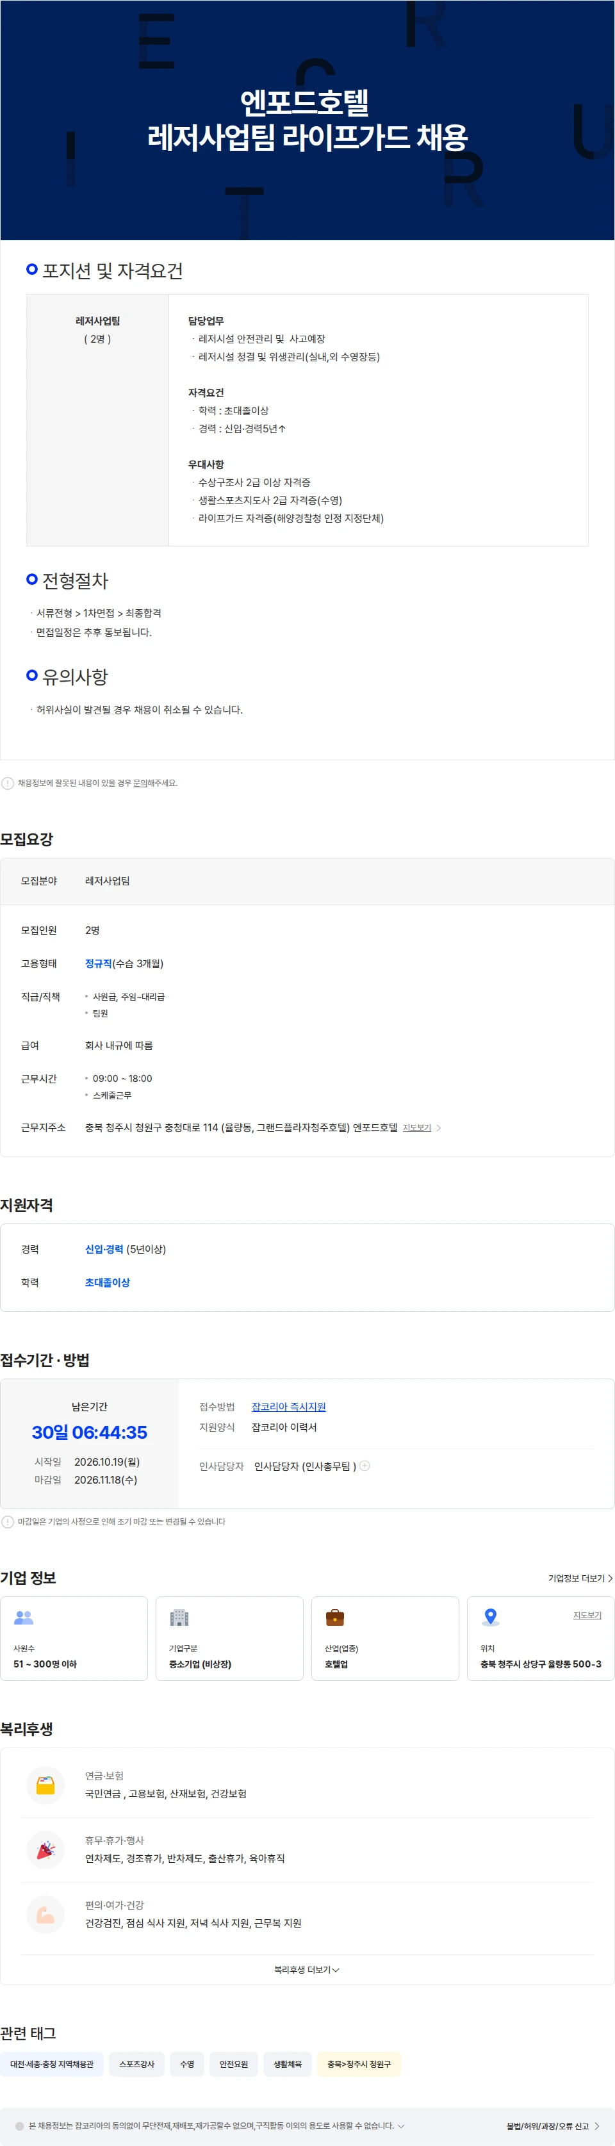Click the 정규직 employment type text
The width and height of the screenshot is (615, 2146).
[x=98, y=964]
